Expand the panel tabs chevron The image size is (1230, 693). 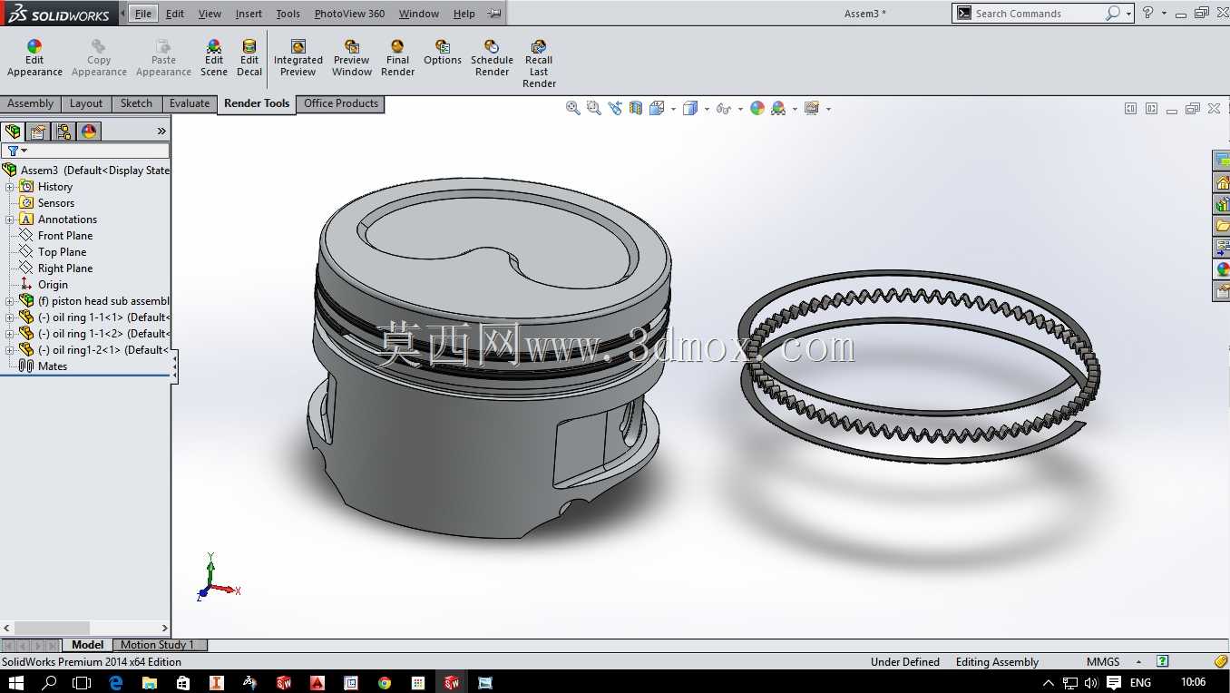pos(161,132)
